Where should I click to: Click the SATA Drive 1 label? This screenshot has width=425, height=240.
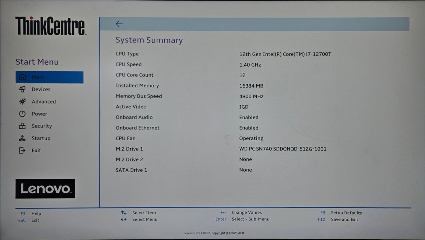pos(131,170)
